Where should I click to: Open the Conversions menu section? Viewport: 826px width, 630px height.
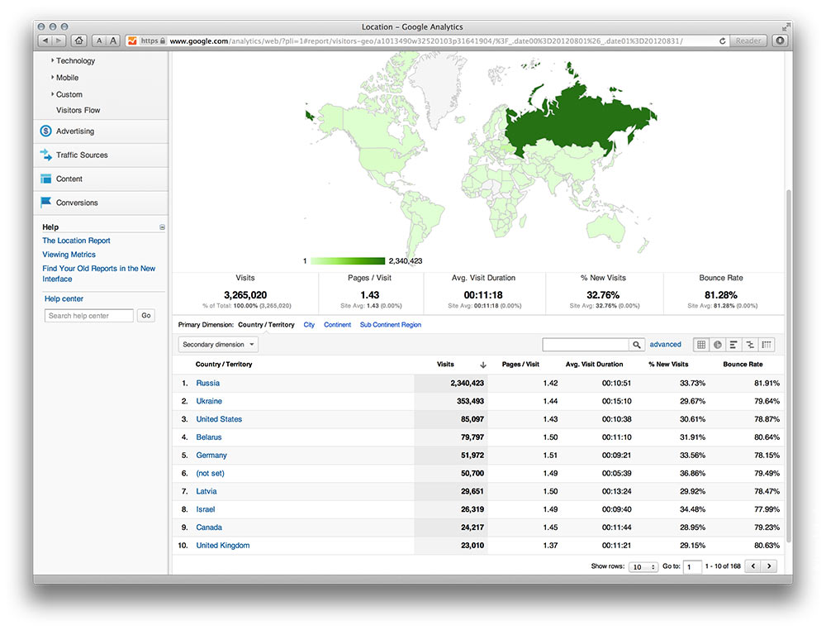[101, 203]
